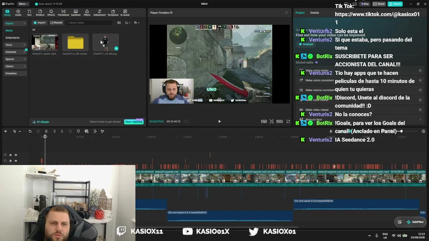
Task: Add a marker with shield icon
Action: point(78,131)
